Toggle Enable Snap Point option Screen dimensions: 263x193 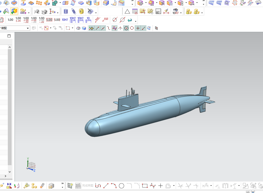(92, 28)
